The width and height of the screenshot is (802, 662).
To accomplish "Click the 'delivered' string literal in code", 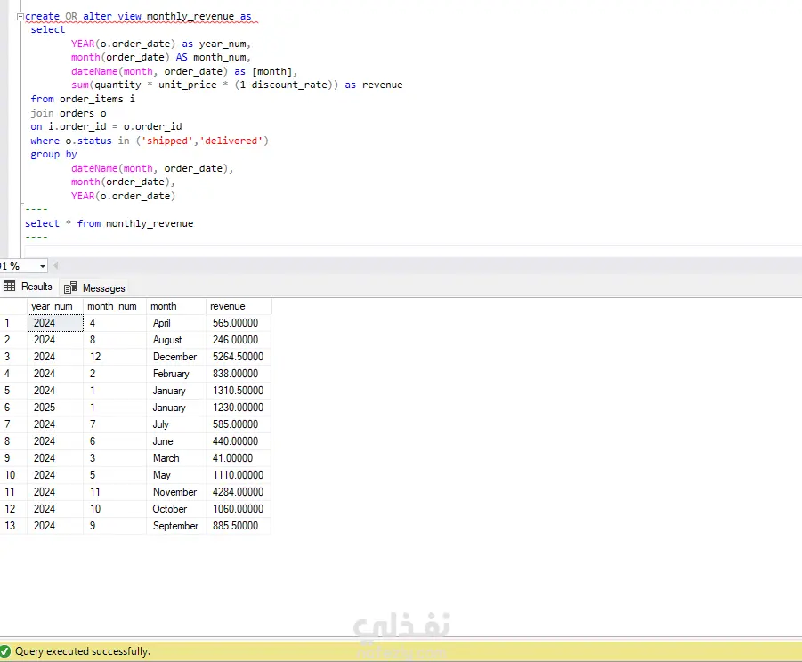I will pyautogui.click(x=233, y=141).
